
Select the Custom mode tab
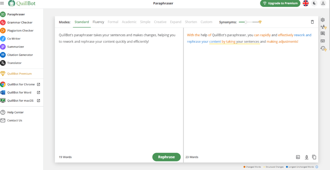(206, 22)
